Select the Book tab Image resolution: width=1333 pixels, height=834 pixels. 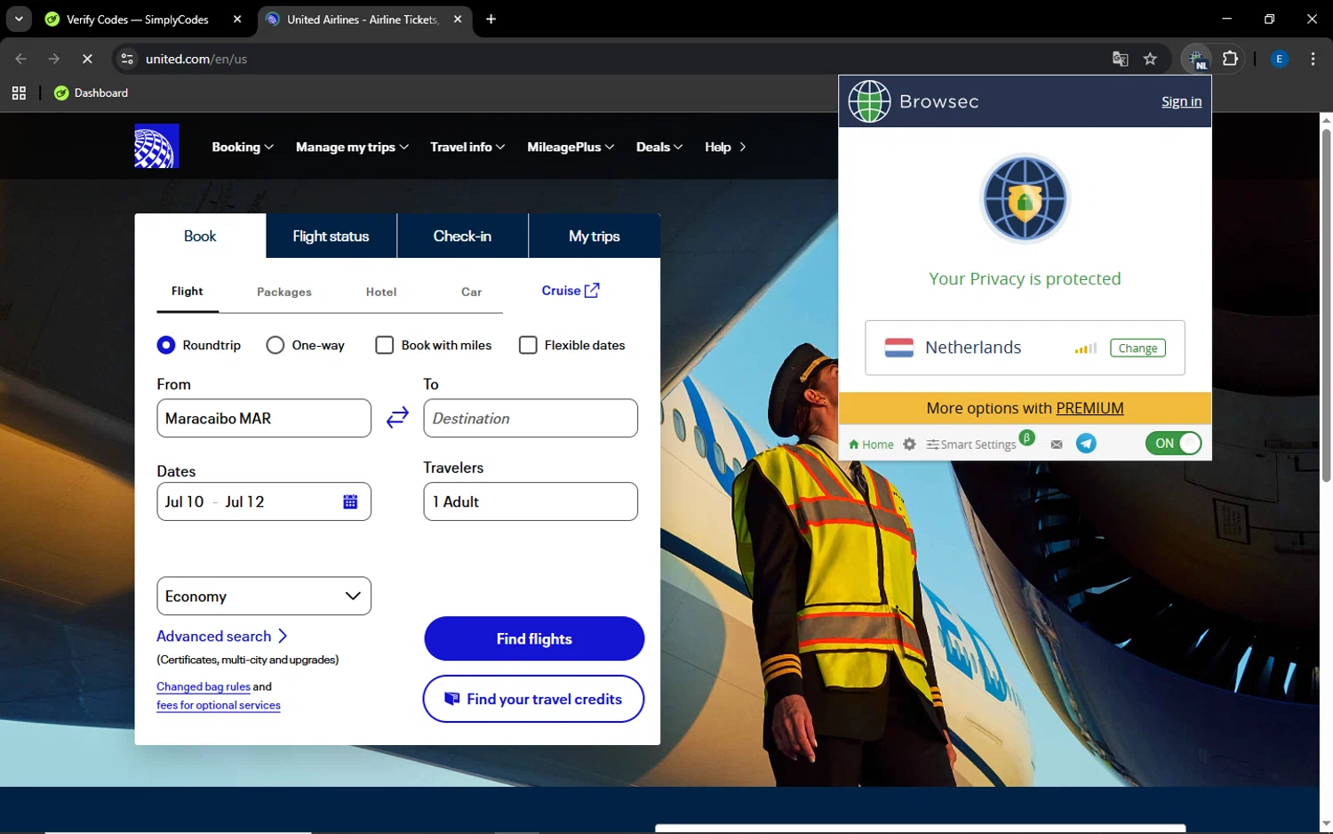pos(200,236)
